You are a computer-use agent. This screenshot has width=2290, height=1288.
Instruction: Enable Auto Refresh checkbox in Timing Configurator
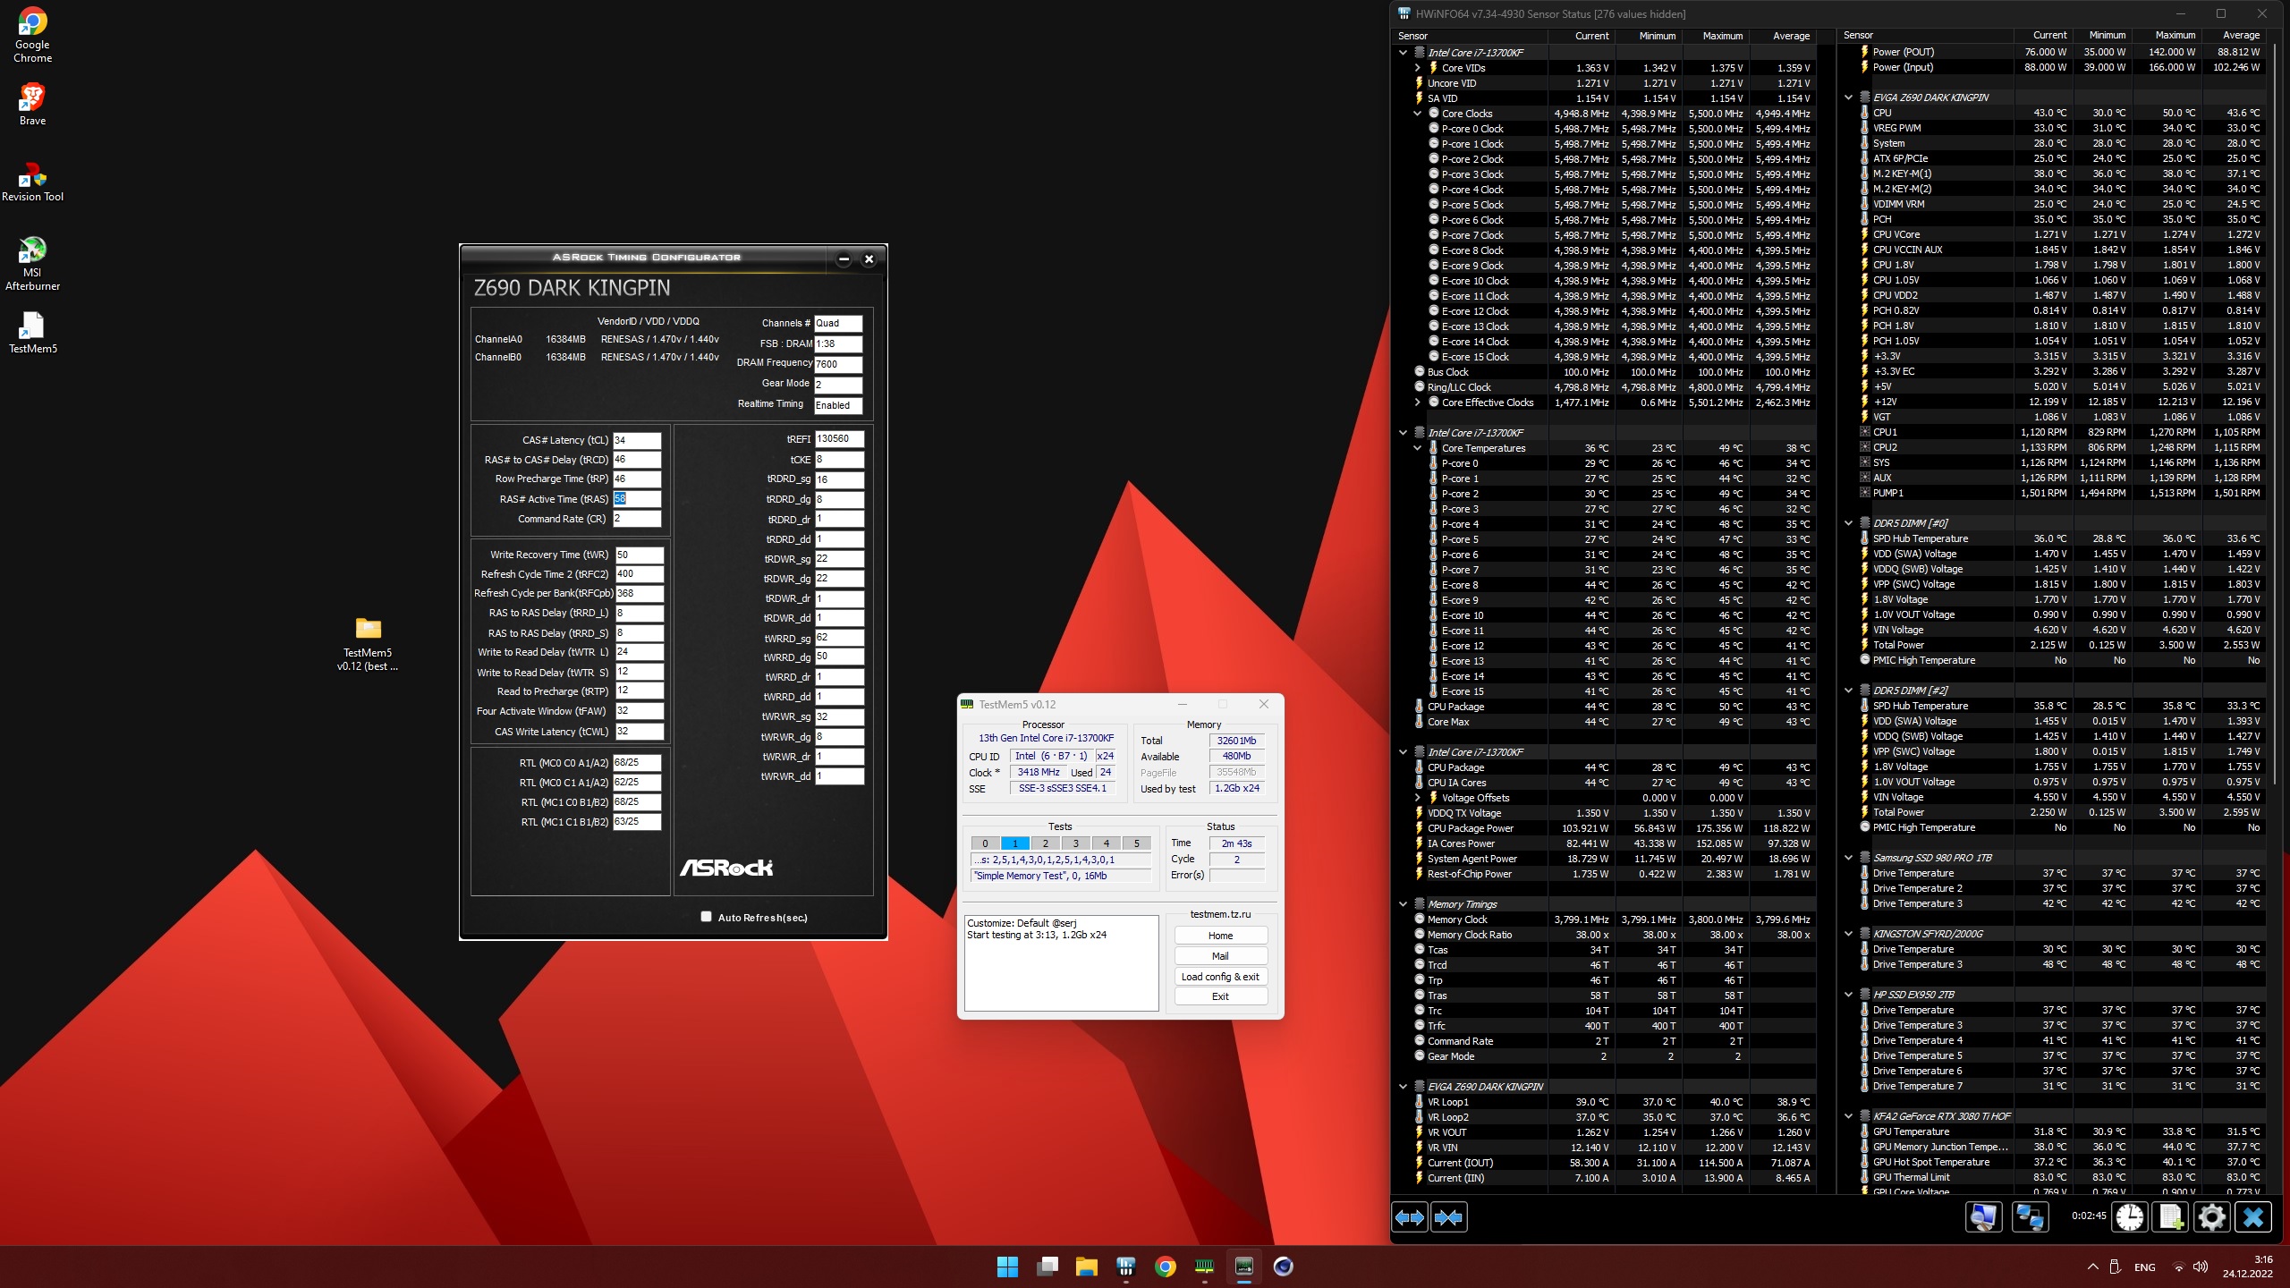706,917
